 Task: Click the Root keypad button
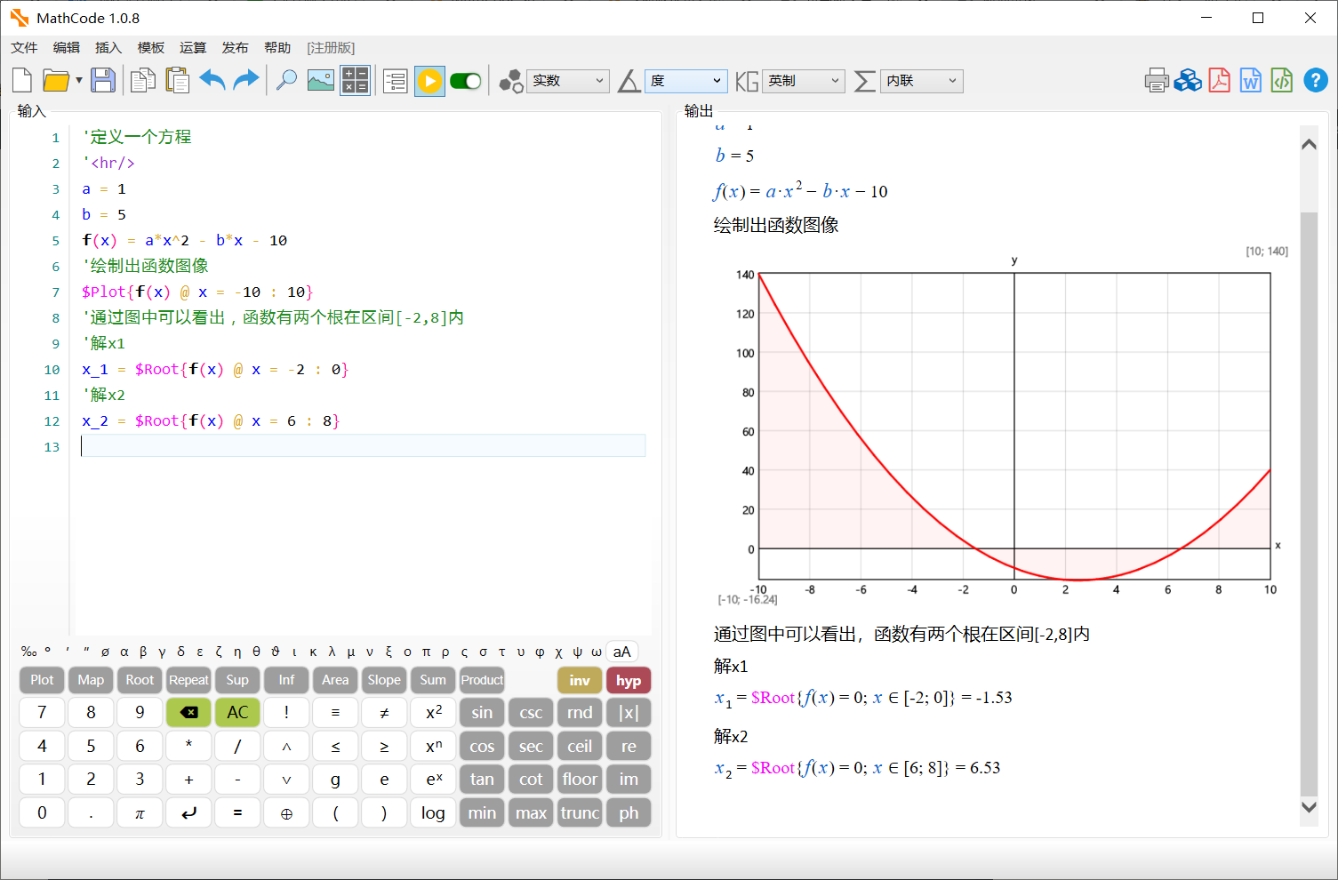[140, 680]
